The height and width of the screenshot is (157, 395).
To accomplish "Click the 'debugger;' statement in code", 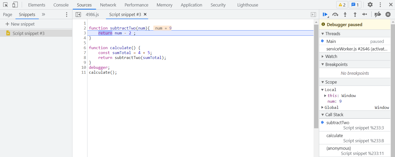I will point(100,68).
